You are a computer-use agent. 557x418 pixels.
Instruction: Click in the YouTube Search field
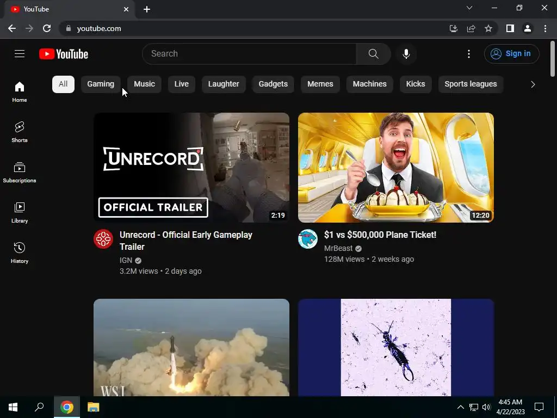point(249,54)
